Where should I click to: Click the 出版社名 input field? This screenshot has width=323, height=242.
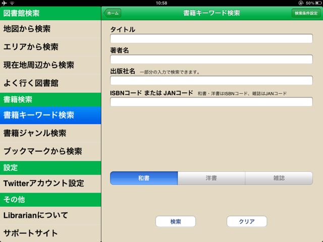coord(211,81)
